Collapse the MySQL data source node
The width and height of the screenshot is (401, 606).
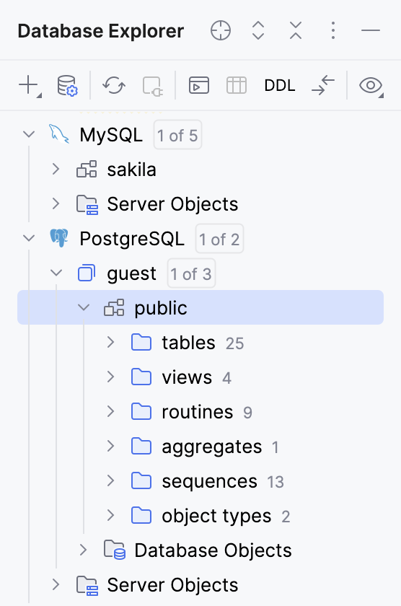(29, 135)
